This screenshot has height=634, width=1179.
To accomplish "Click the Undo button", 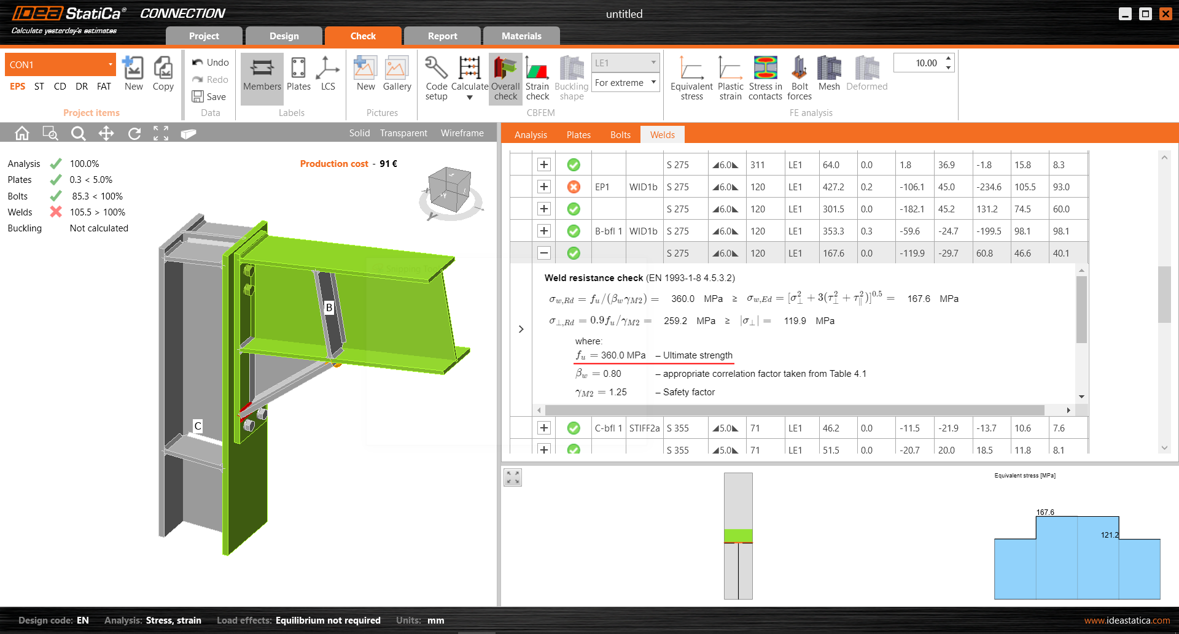I will click(x=211, y=63).
